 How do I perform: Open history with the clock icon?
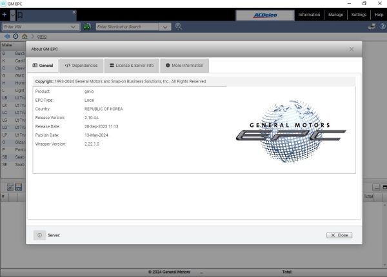pyautogui.click(x=15, y=37)
